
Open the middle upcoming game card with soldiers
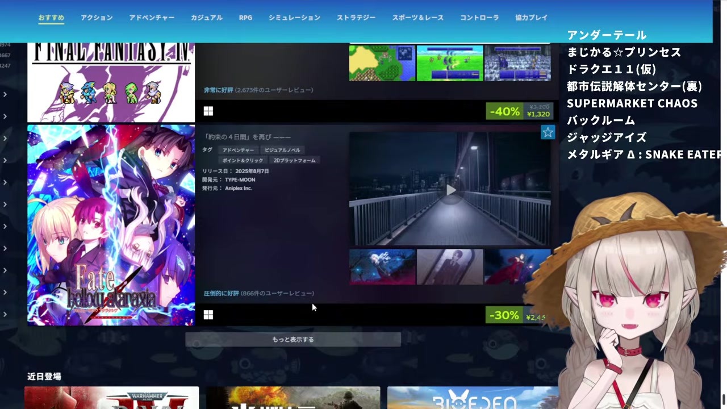[293, 398]
